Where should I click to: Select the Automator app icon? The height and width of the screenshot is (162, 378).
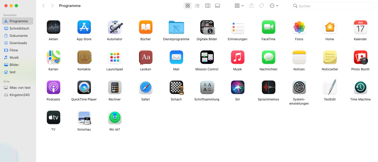coord(115,27)
